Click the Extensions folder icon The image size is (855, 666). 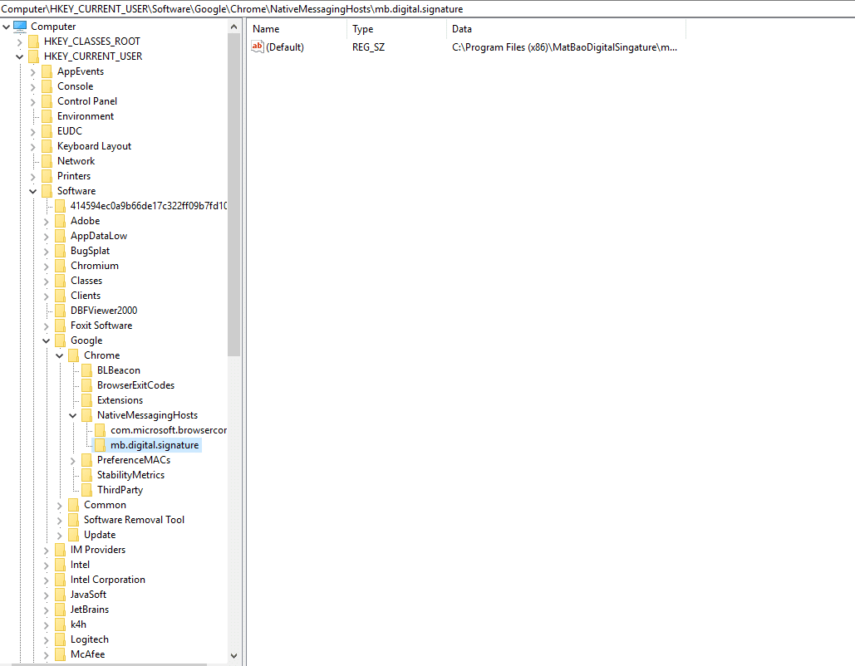tap(86, 400)
